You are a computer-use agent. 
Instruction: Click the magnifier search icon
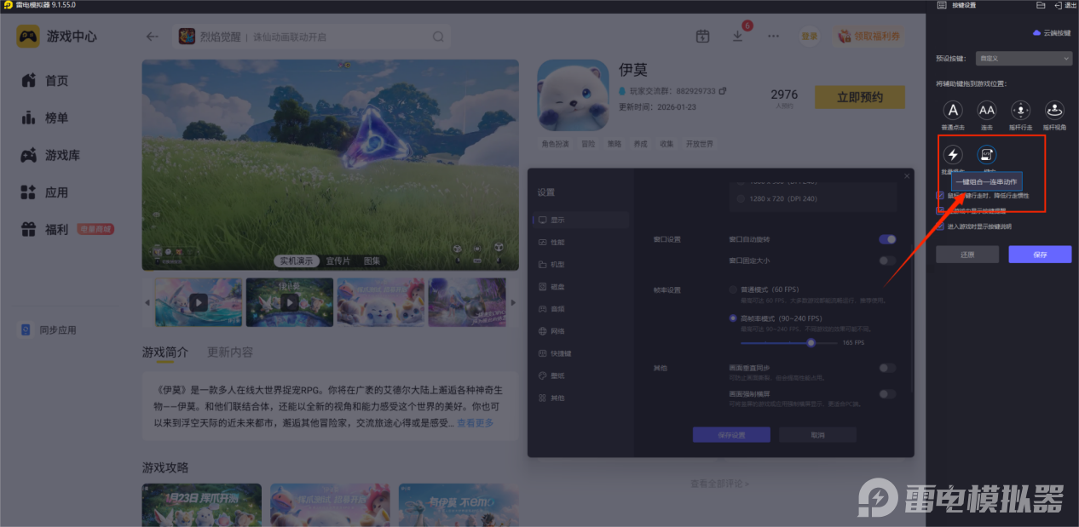pyautogui.click(x=438, y=37)
